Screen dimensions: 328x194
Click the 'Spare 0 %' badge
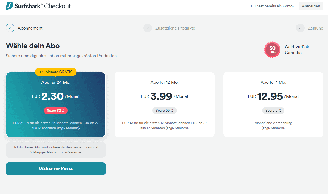273,111
